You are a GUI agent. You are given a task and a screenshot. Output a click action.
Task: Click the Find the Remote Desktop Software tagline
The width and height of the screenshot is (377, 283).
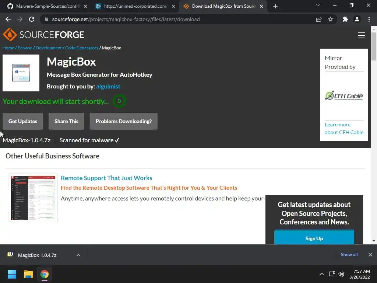coord(149,188)
